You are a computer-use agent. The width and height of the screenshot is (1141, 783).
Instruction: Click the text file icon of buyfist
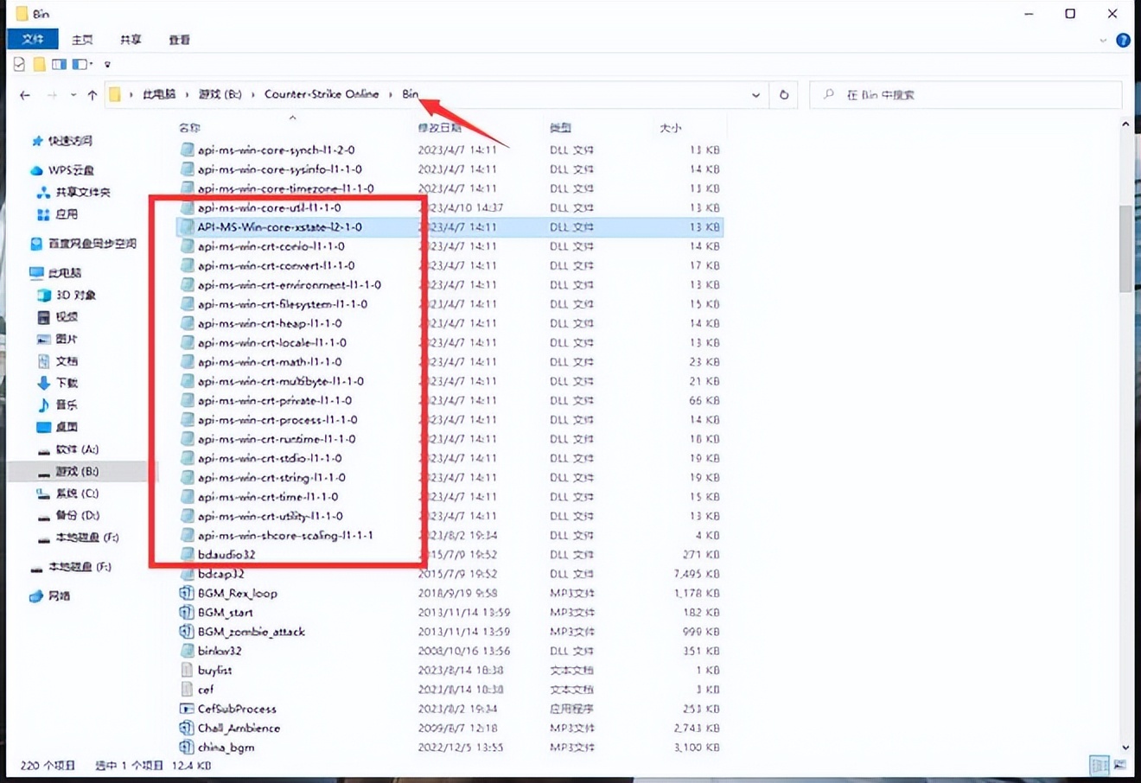pyautogui.click(x=187, y=670)
